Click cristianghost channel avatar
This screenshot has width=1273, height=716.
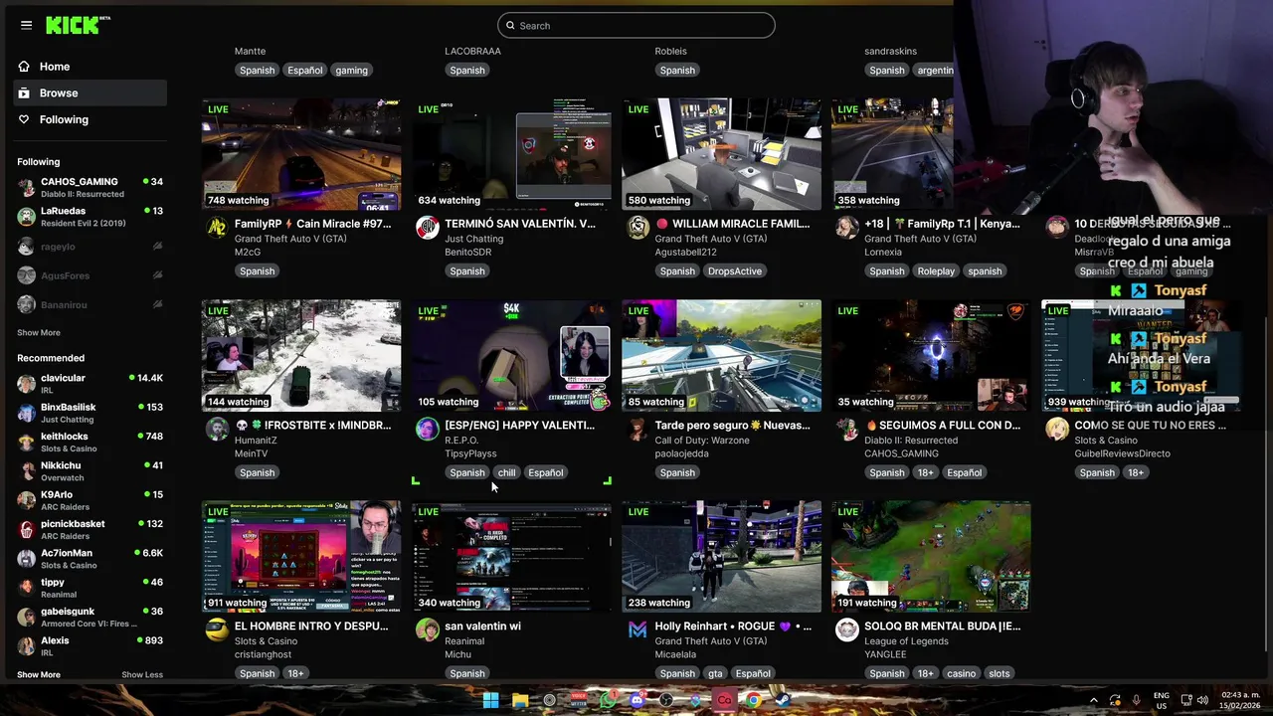click(x=216, y=630)
